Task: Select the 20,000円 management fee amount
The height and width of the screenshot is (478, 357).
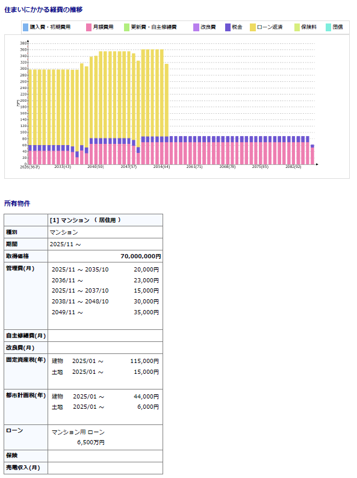Action: click(x=146, y=270)
